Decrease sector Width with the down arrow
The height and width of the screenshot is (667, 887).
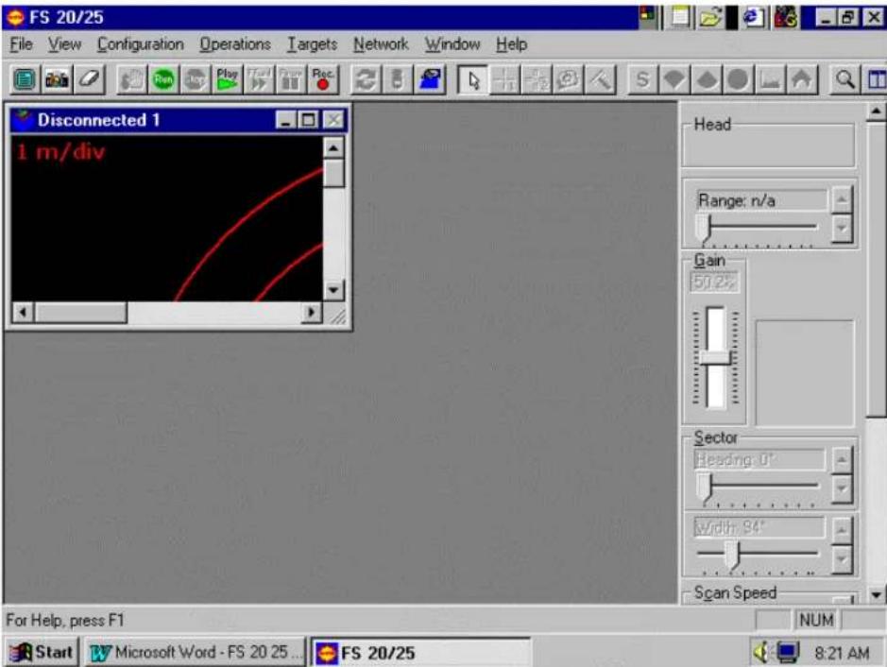tap(842, 559)
